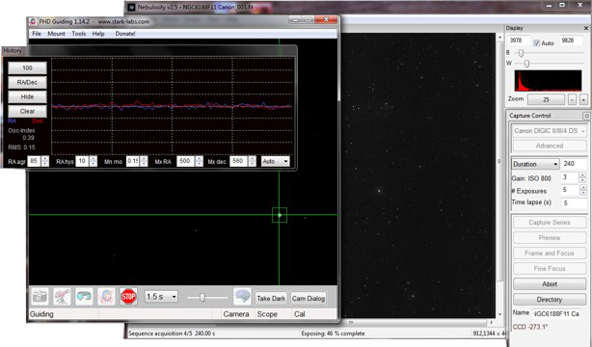Click the Mx RA spinner arrows
The height and width of the screenshot is (347, 592).
click(x=200, y=161)
